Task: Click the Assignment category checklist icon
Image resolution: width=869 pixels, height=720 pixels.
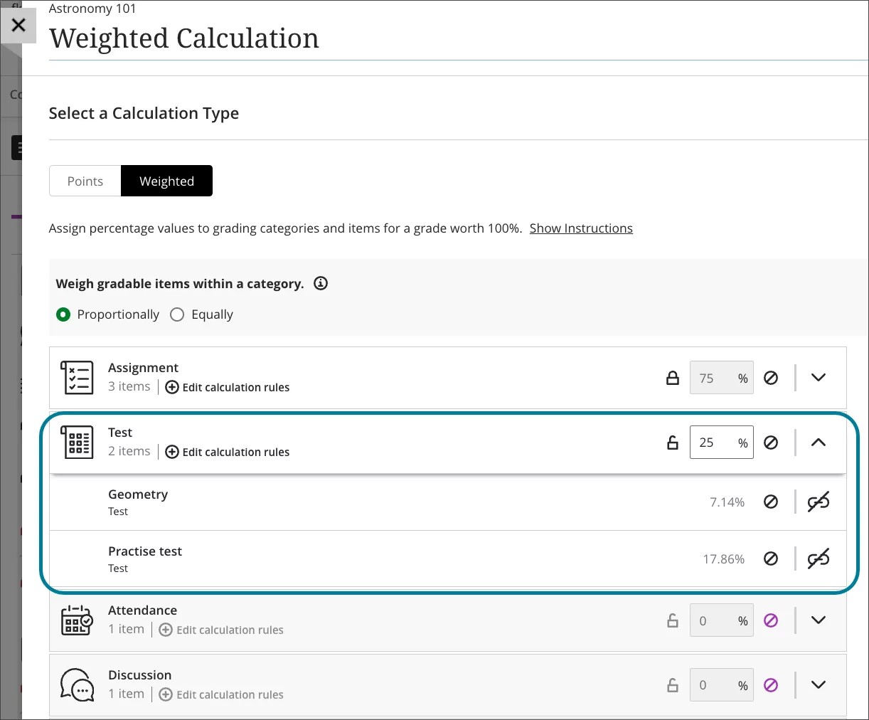Action: (77, 378)
